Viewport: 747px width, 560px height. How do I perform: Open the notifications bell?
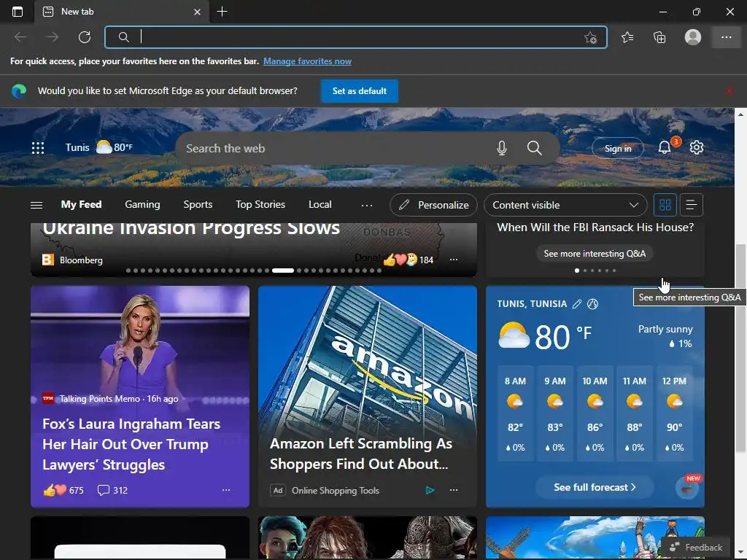[665, 147]
